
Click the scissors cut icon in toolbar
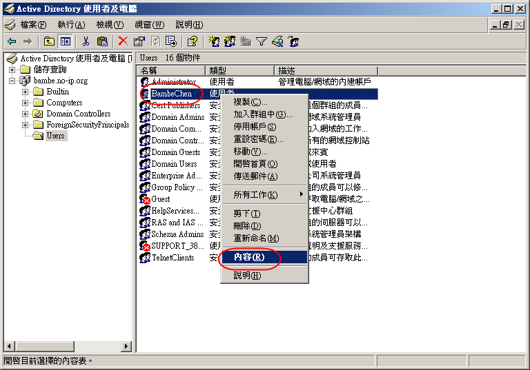pos(86,41)
